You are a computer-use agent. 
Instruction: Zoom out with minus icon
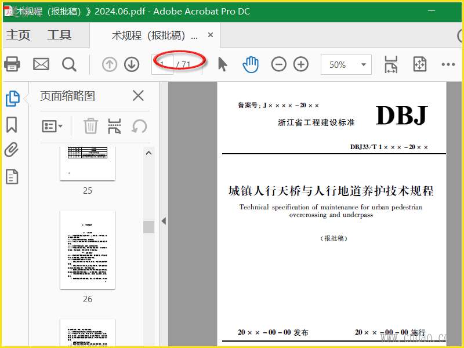point(279,64)
